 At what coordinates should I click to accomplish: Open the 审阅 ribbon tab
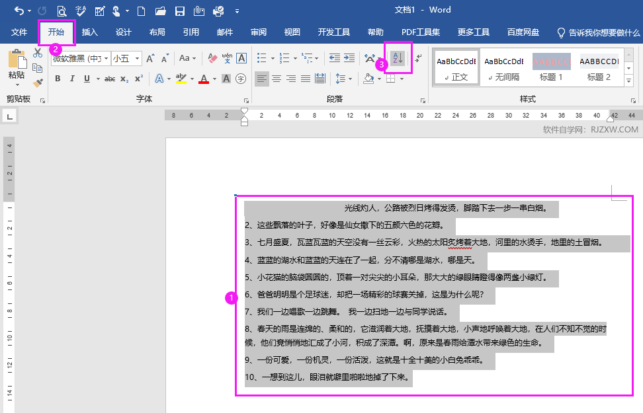259,31
